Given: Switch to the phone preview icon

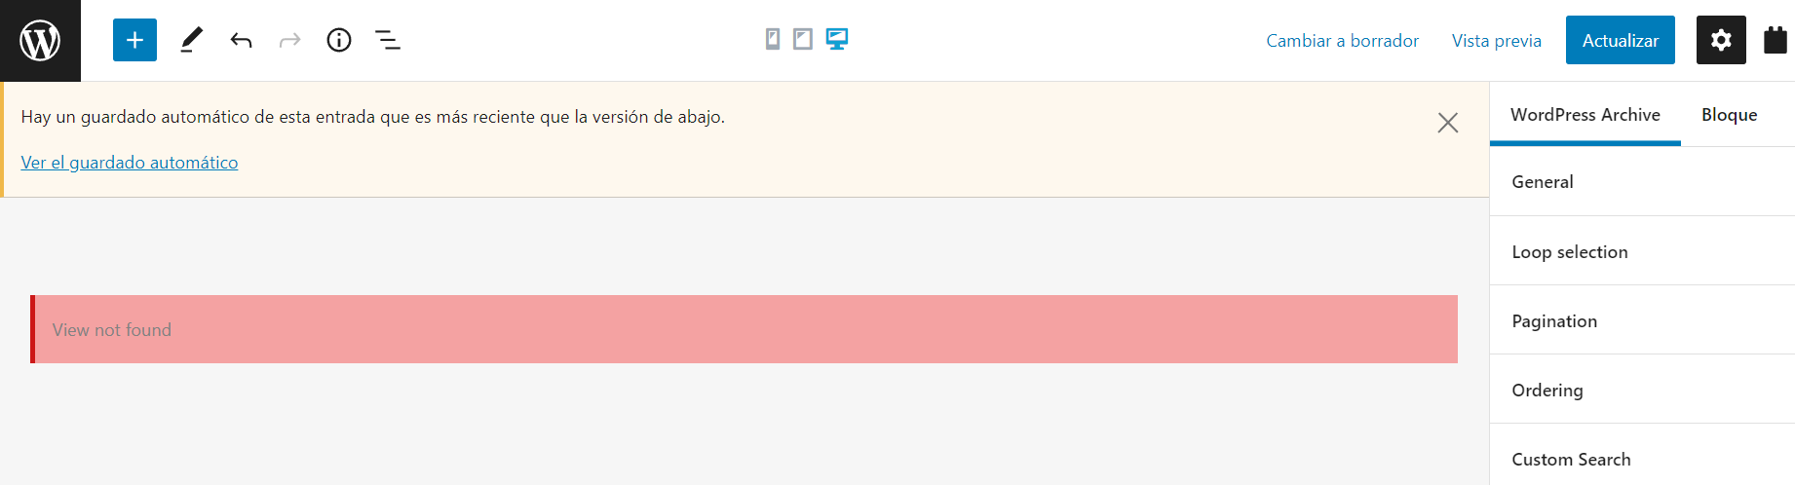Looking at the screenshot, I should [x=773, y=39].
